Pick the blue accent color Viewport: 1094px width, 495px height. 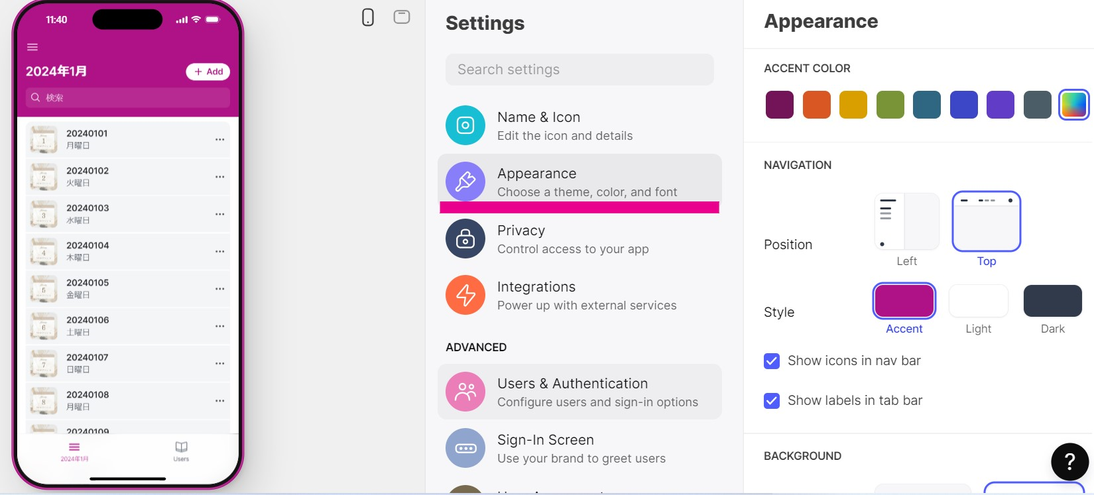[964, 105]
